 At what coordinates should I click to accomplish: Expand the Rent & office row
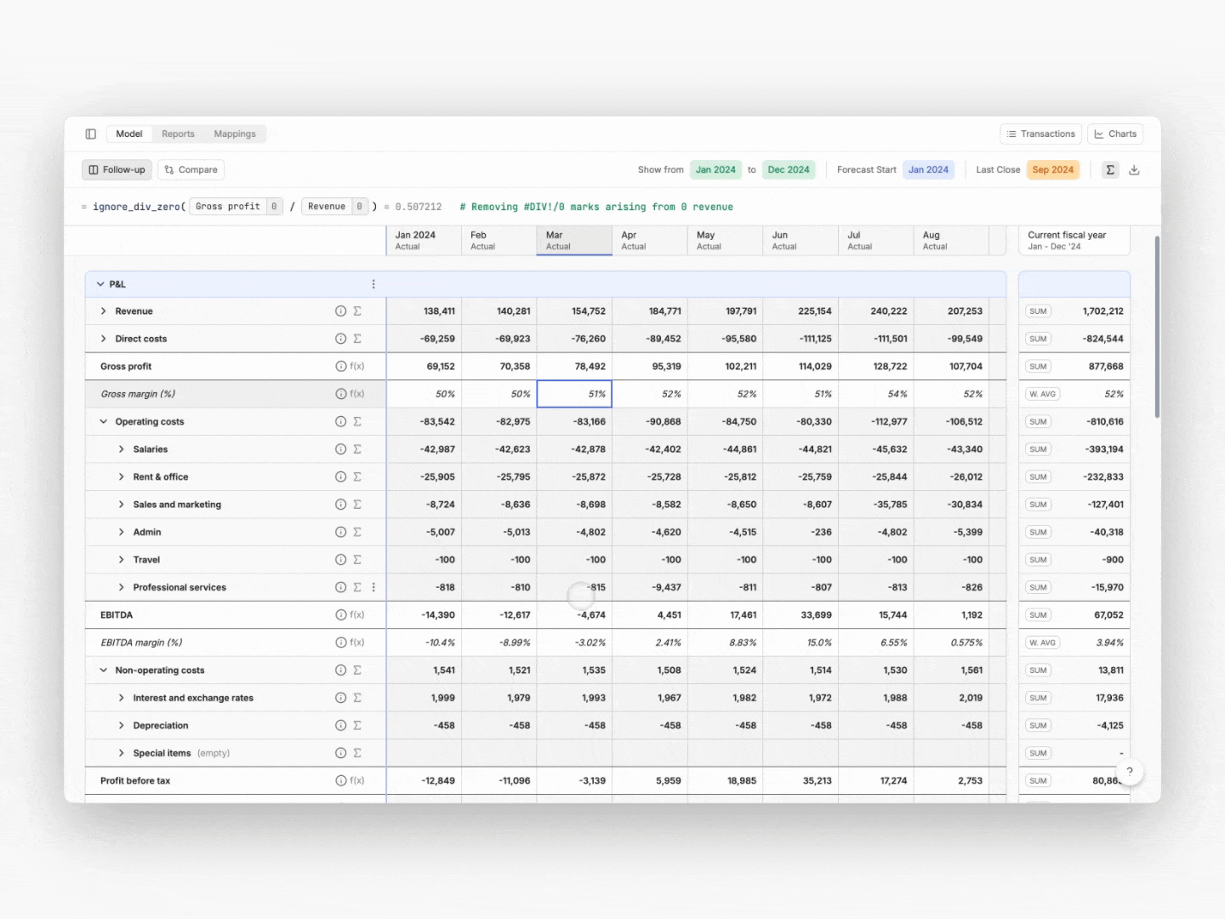pyautogui.click(x=121, y=477)
